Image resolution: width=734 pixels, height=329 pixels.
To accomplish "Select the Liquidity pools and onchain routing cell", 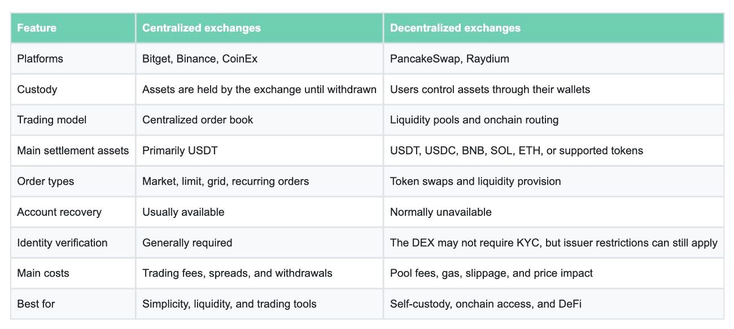I will 554,120.
